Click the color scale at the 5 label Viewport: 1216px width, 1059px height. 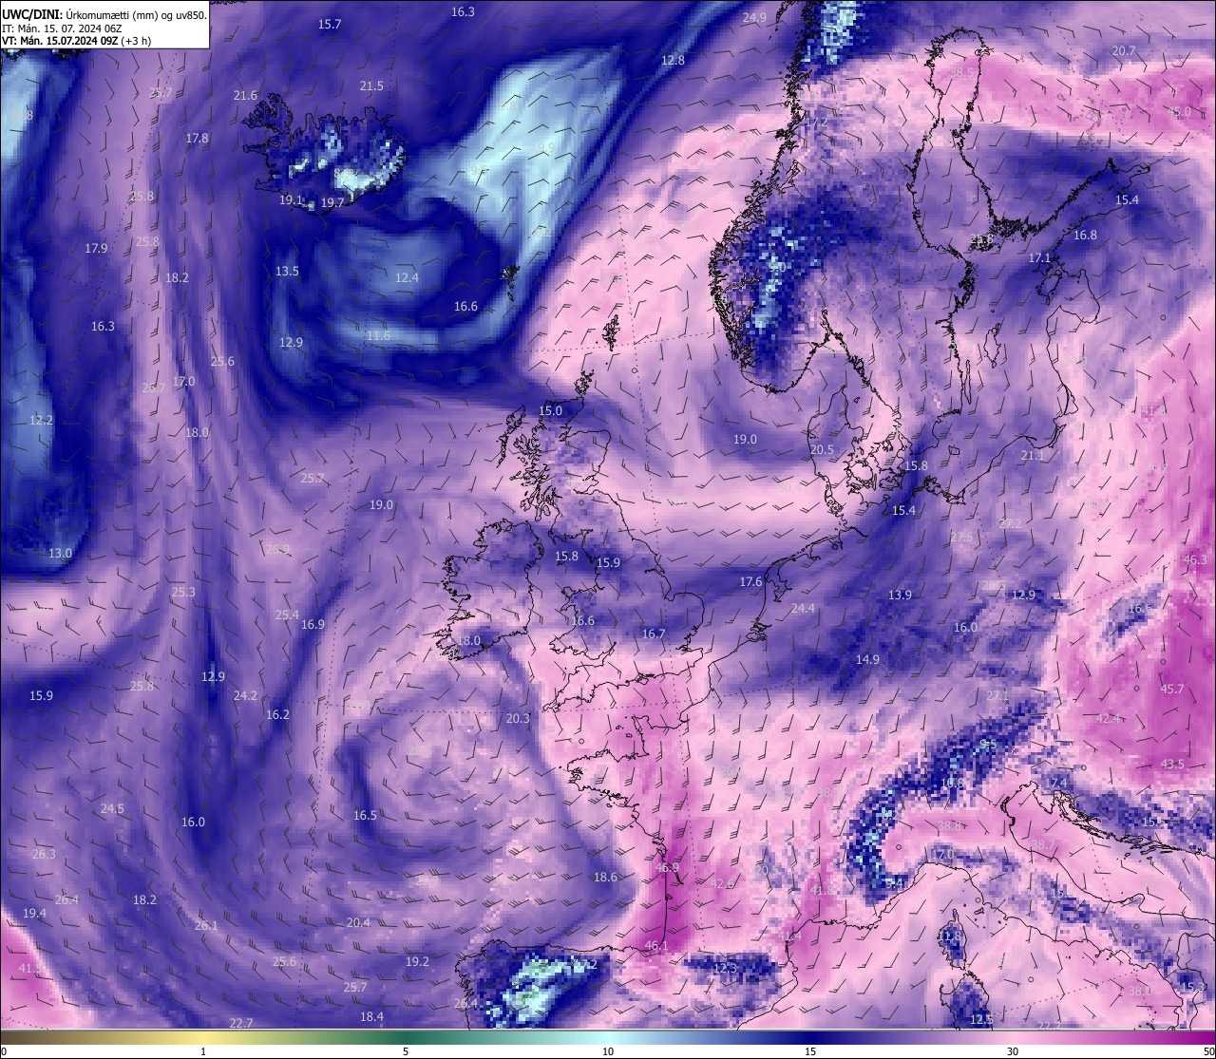406,1051
